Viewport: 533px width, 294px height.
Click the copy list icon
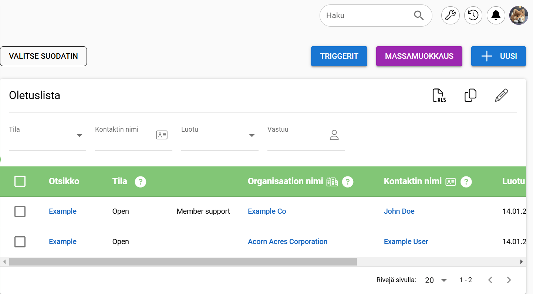click(470, 95)
